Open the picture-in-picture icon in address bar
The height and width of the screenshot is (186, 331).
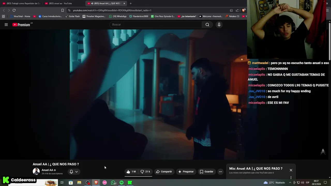click(x=231, y=10)
